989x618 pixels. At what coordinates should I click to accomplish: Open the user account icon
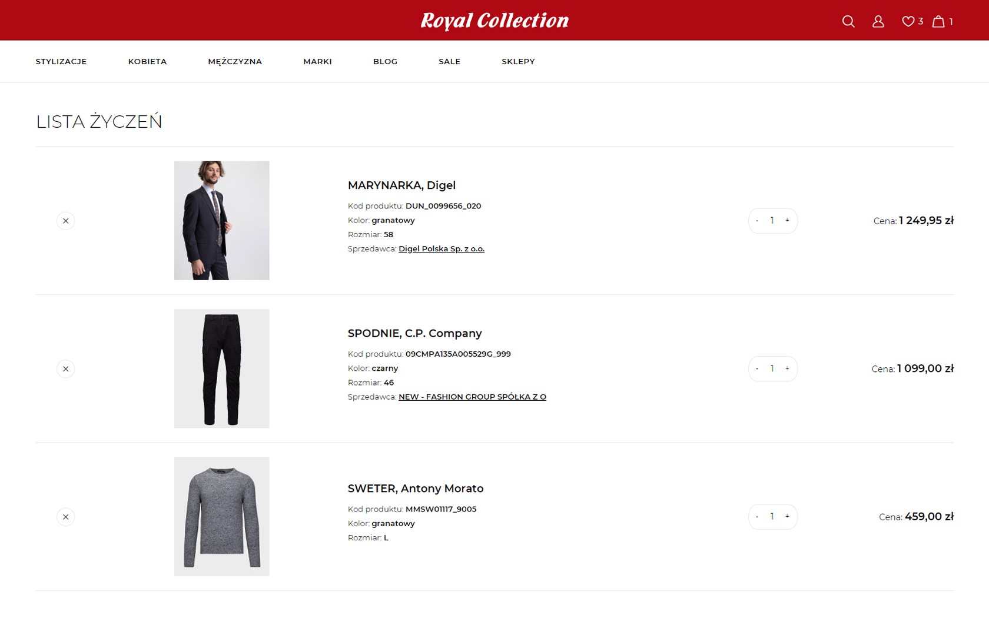pyautogui.click(x=878, y=21)
